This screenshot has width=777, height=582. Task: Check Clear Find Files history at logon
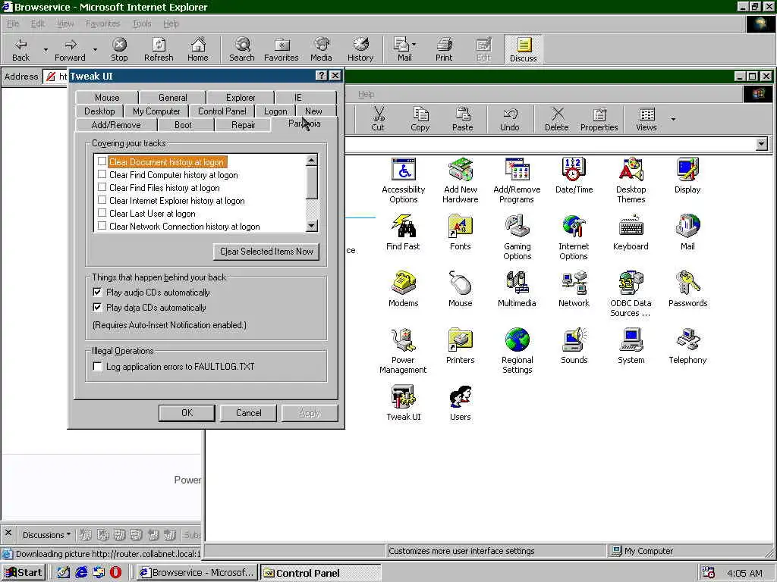(x=102, y=187)
